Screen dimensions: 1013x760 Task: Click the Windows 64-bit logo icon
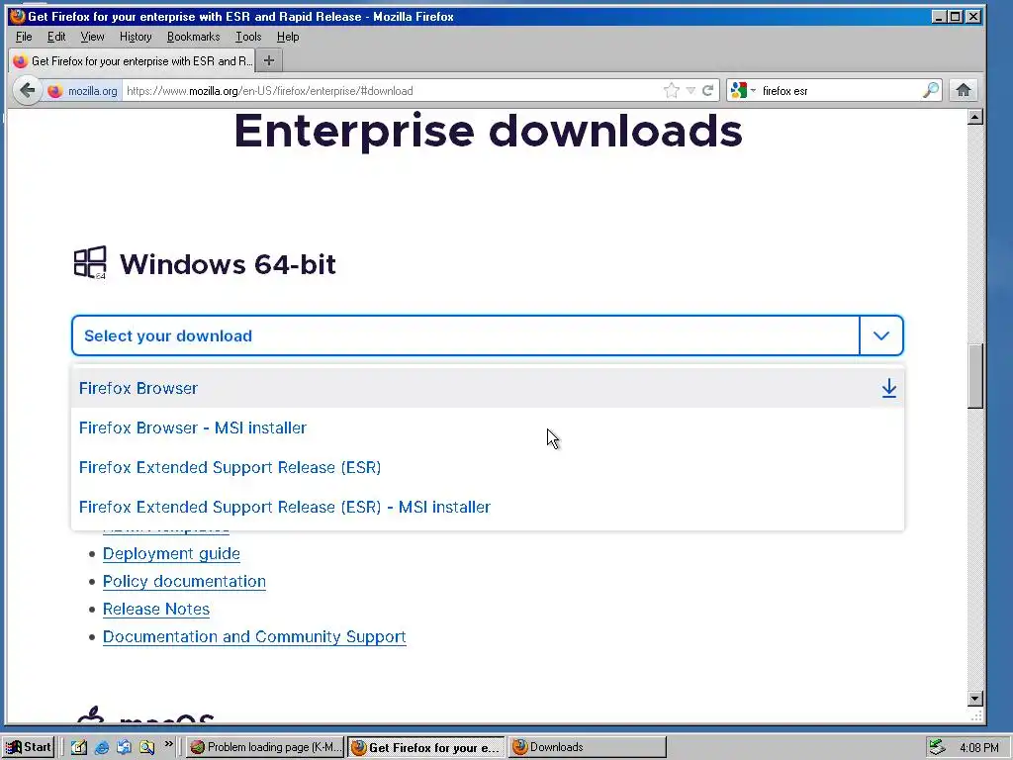coord(90,262)
